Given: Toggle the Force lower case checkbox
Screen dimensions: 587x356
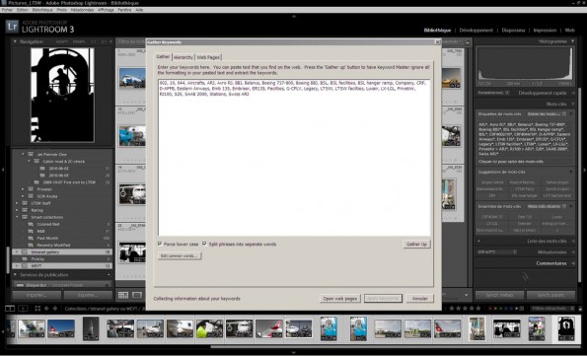Looking at the screenshot, I should point(160,244).
